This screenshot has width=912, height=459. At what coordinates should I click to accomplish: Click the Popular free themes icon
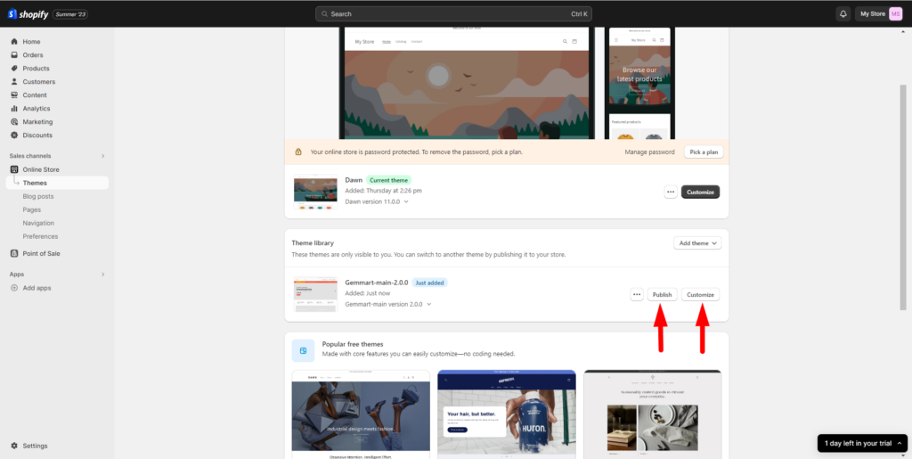[303, 351]
